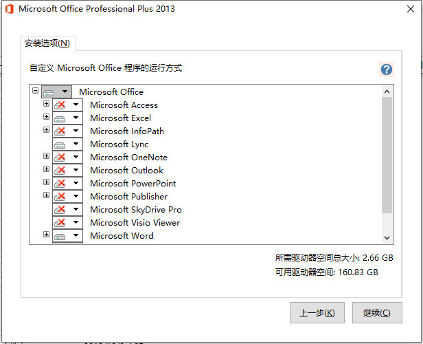Click the Microsoft Lync drive install icon

[x=60, y=144]
